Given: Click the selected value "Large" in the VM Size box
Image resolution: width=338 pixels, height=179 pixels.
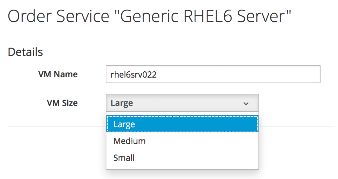Looking at the screenshot, I should 122,103.
